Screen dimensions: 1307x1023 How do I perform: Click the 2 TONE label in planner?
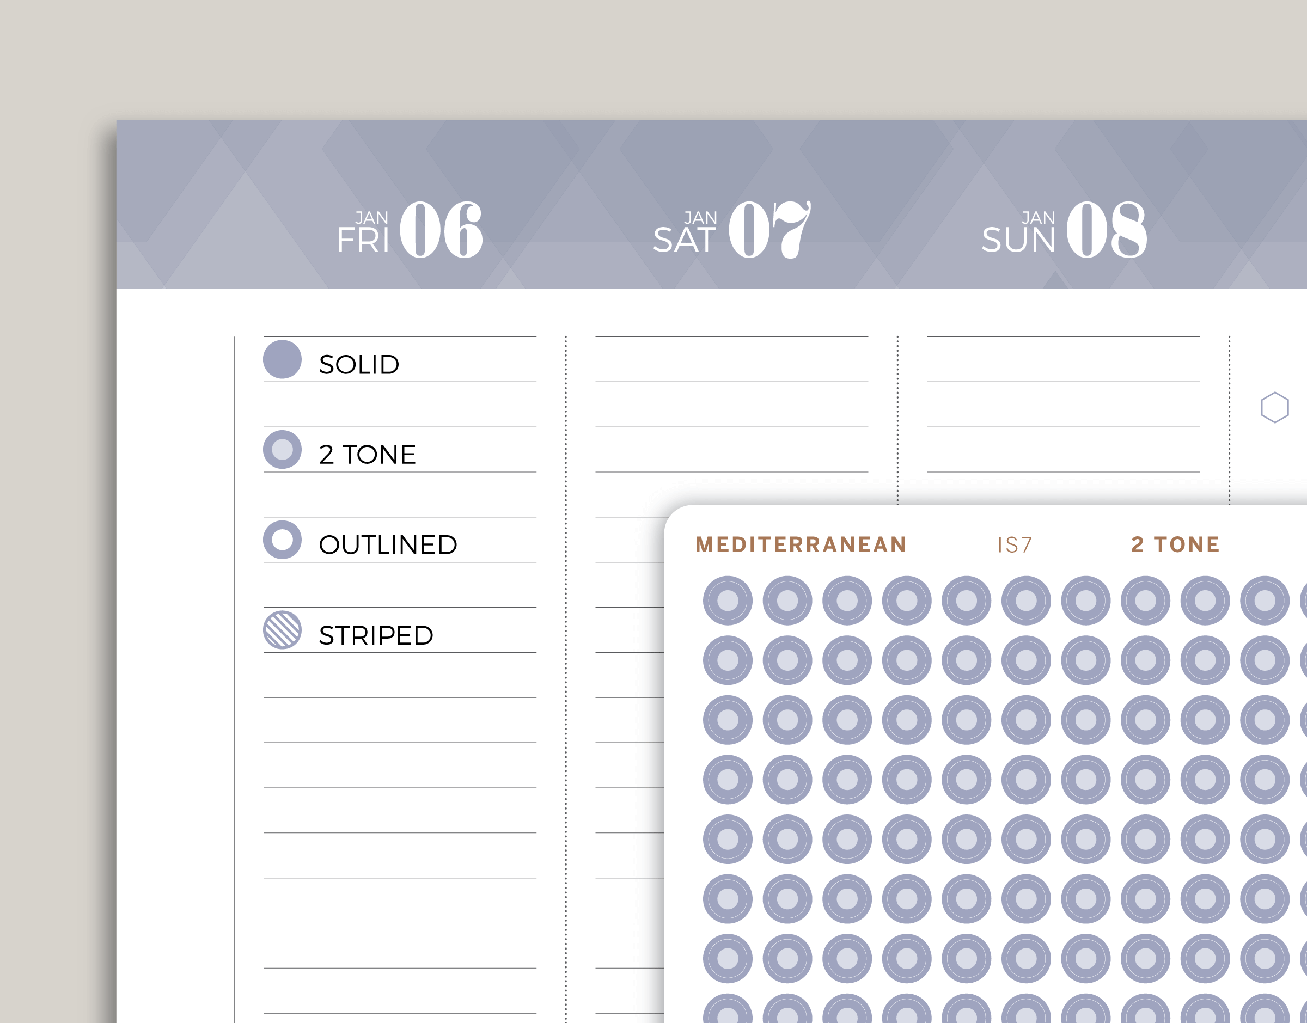(367, 455)
